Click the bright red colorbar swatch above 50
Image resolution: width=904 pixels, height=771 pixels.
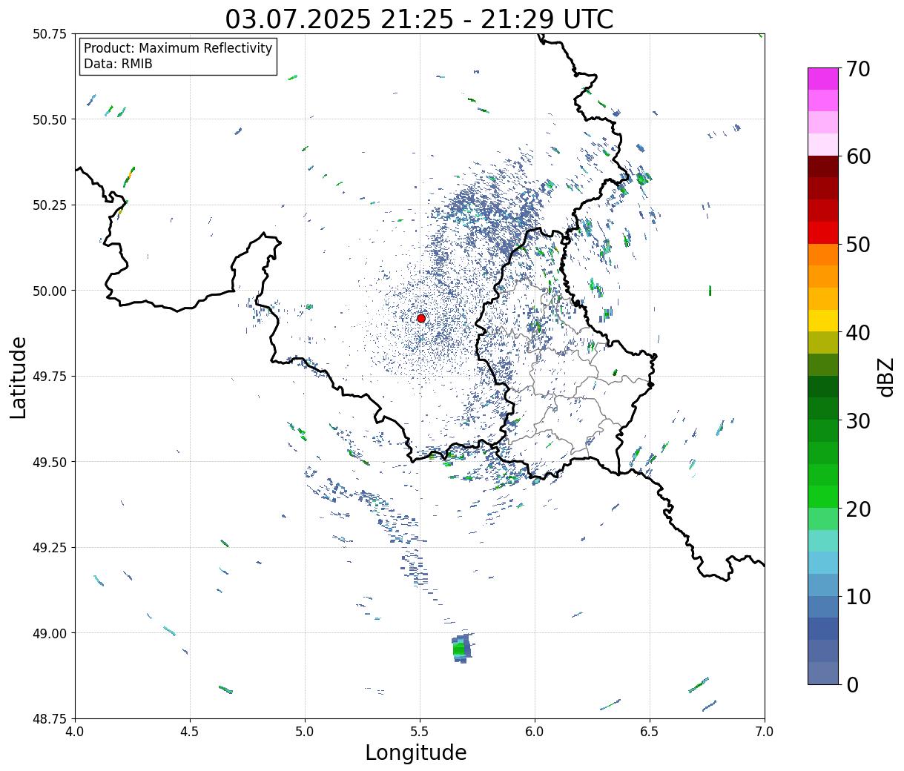(823, 233)
